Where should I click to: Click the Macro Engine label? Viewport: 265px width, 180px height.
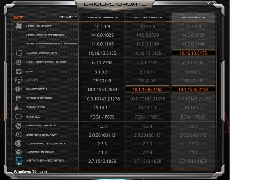coord(40,152)
